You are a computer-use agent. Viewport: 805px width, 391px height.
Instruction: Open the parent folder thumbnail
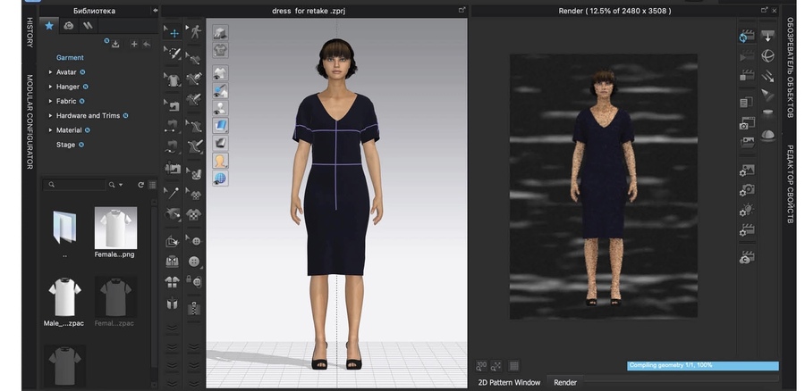click(64, 227)
